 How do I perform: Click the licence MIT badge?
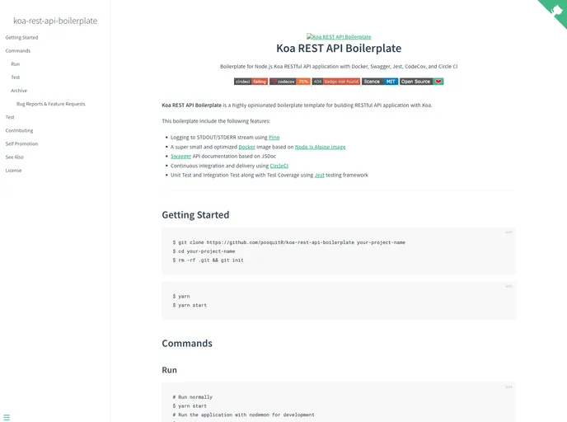click(x=380, y=82)
